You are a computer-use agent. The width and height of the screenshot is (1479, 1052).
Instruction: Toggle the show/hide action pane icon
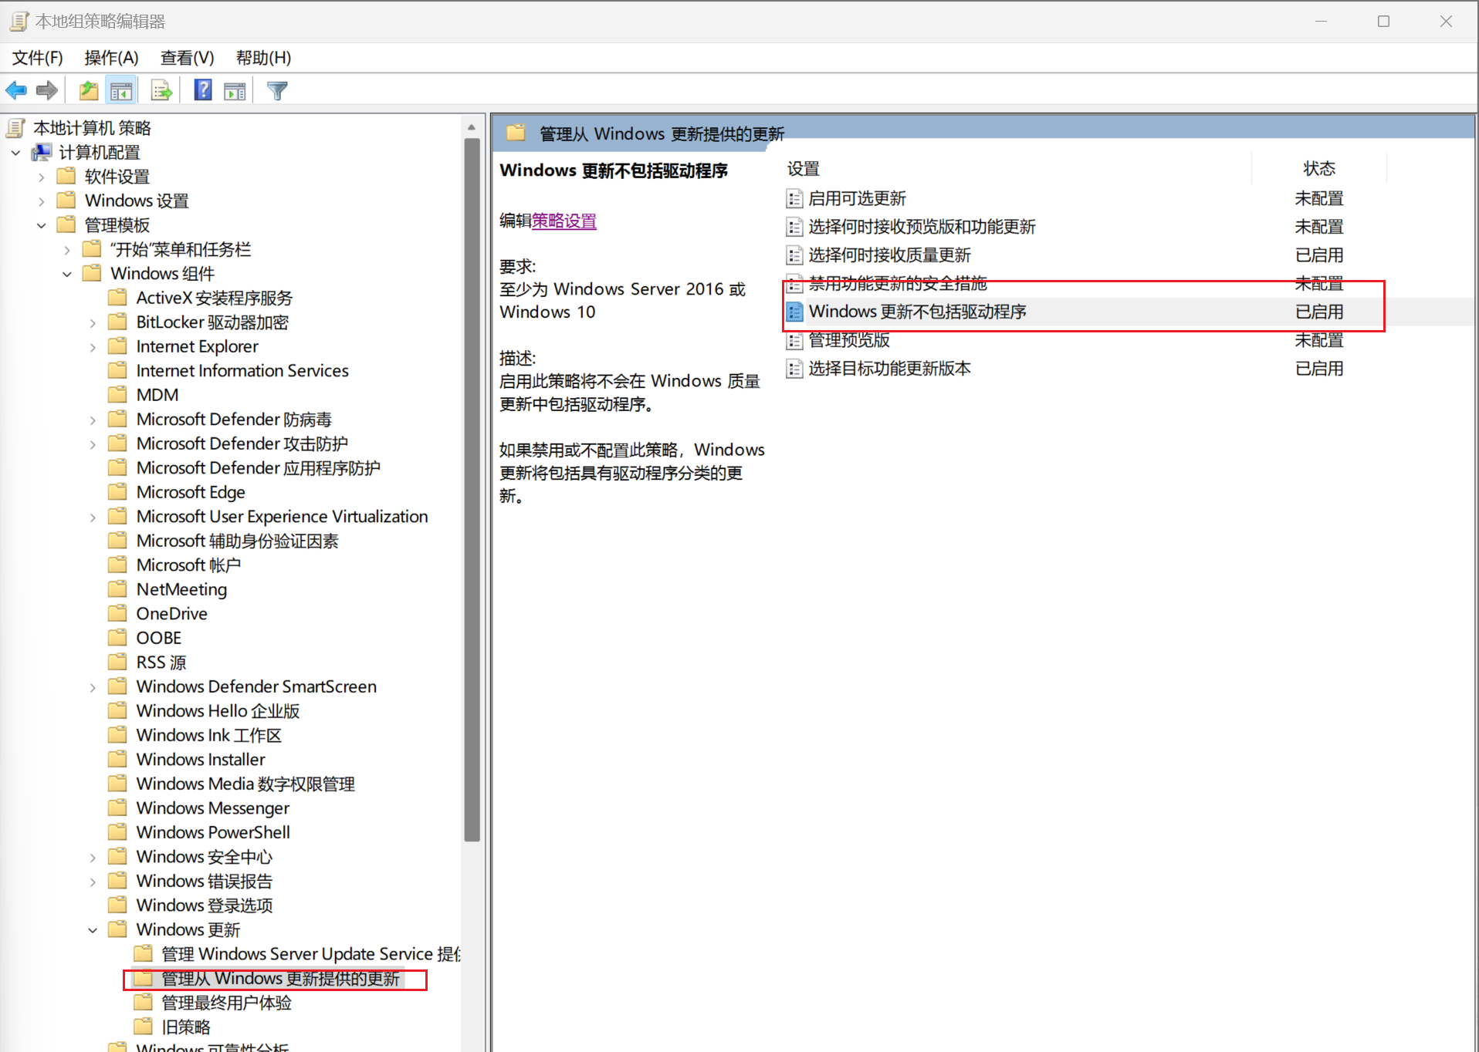tap(235, 90)
